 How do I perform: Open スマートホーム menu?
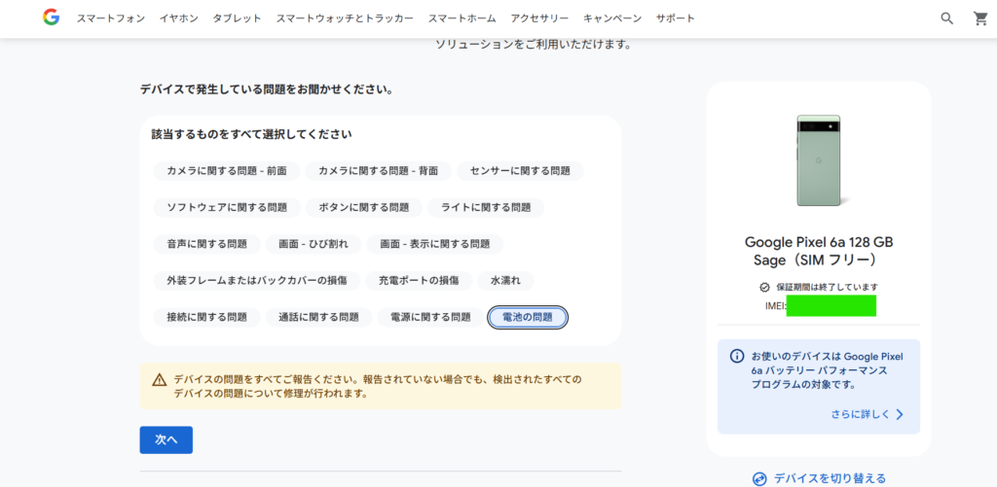(462, 18)
